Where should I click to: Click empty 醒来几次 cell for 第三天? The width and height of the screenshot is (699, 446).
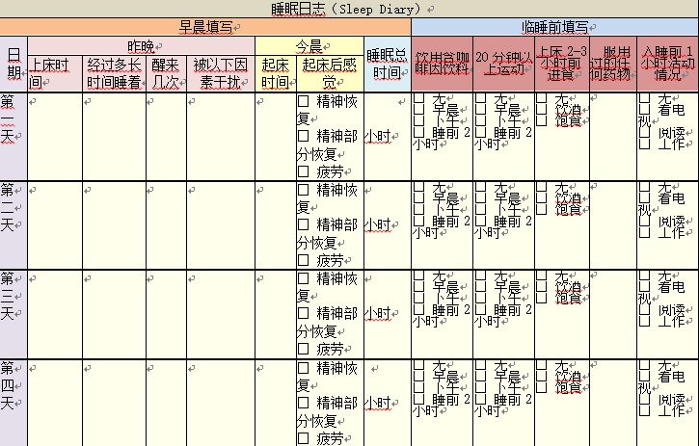[166, 314]
